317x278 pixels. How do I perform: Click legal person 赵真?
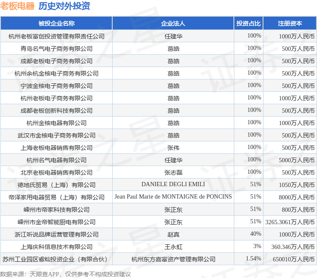coord(173,234)
